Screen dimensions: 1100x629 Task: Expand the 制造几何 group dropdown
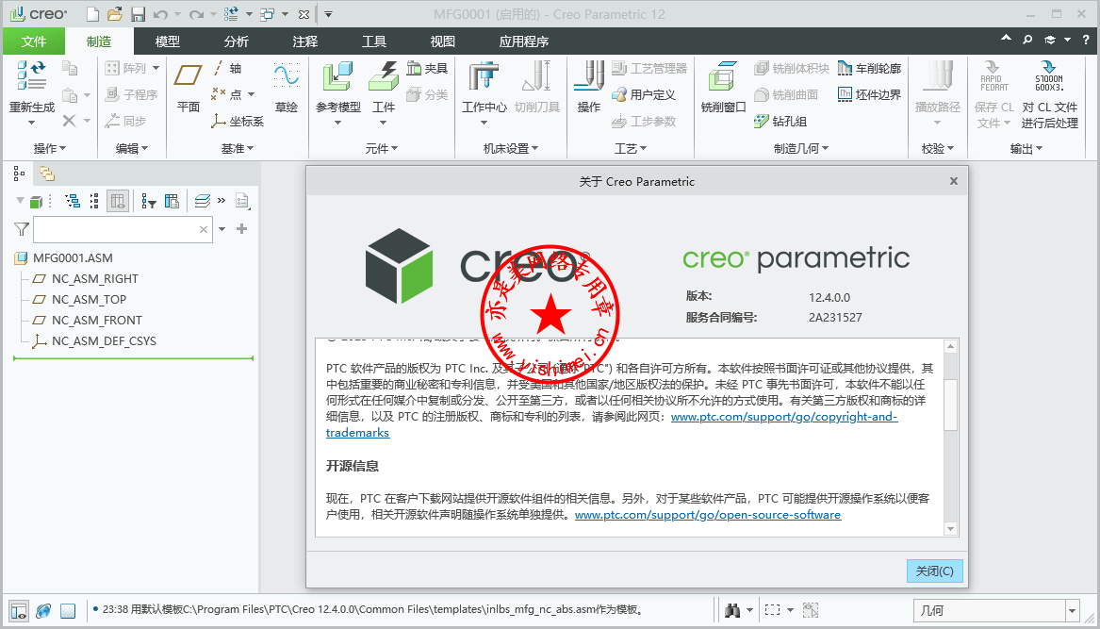(801, 148)
